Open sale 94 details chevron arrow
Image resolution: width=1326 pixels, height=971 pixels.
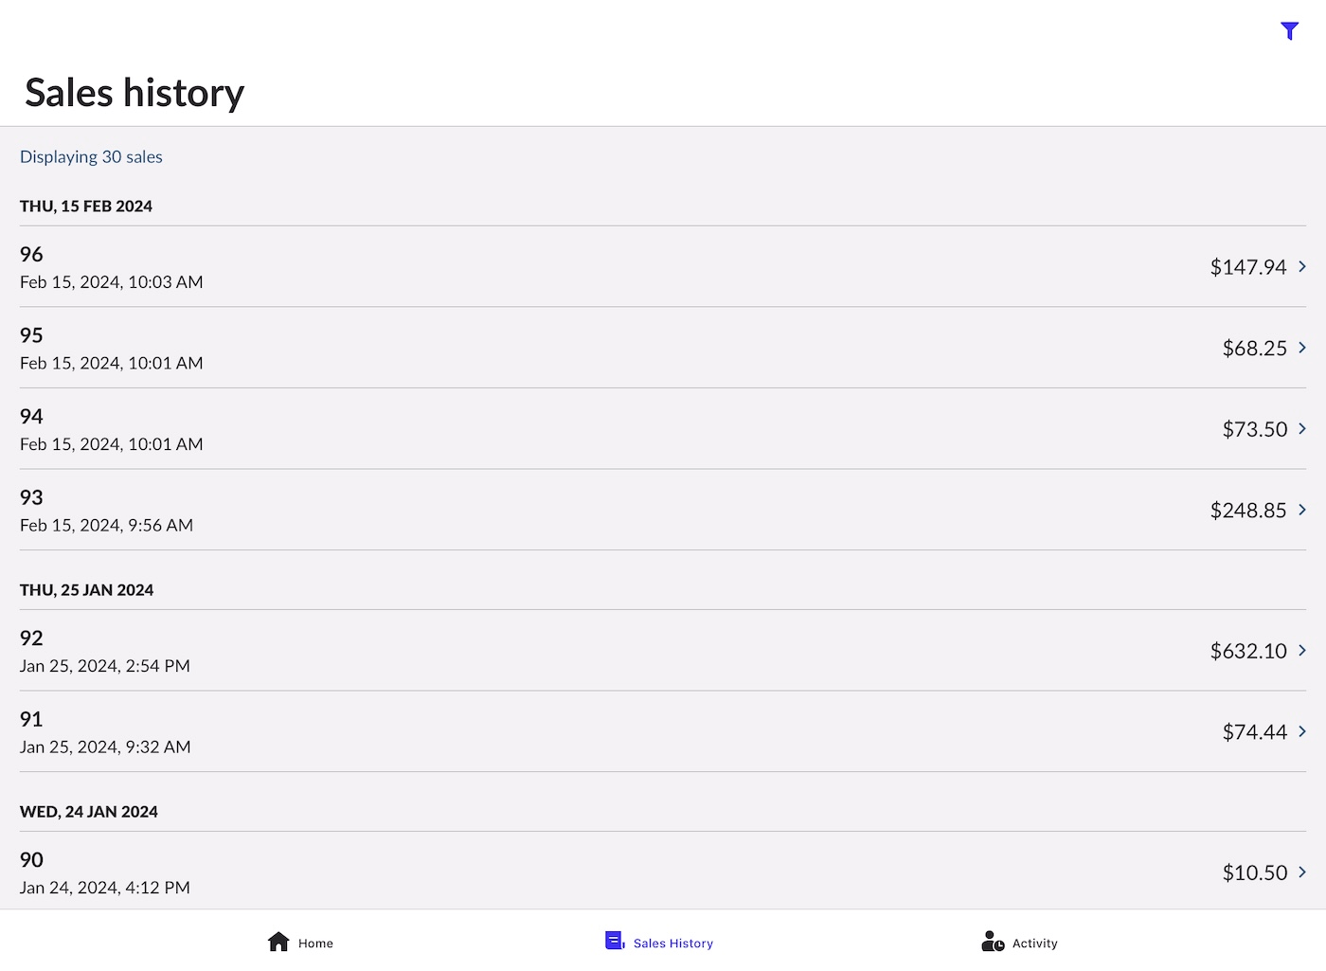[x=1302, y=429]
